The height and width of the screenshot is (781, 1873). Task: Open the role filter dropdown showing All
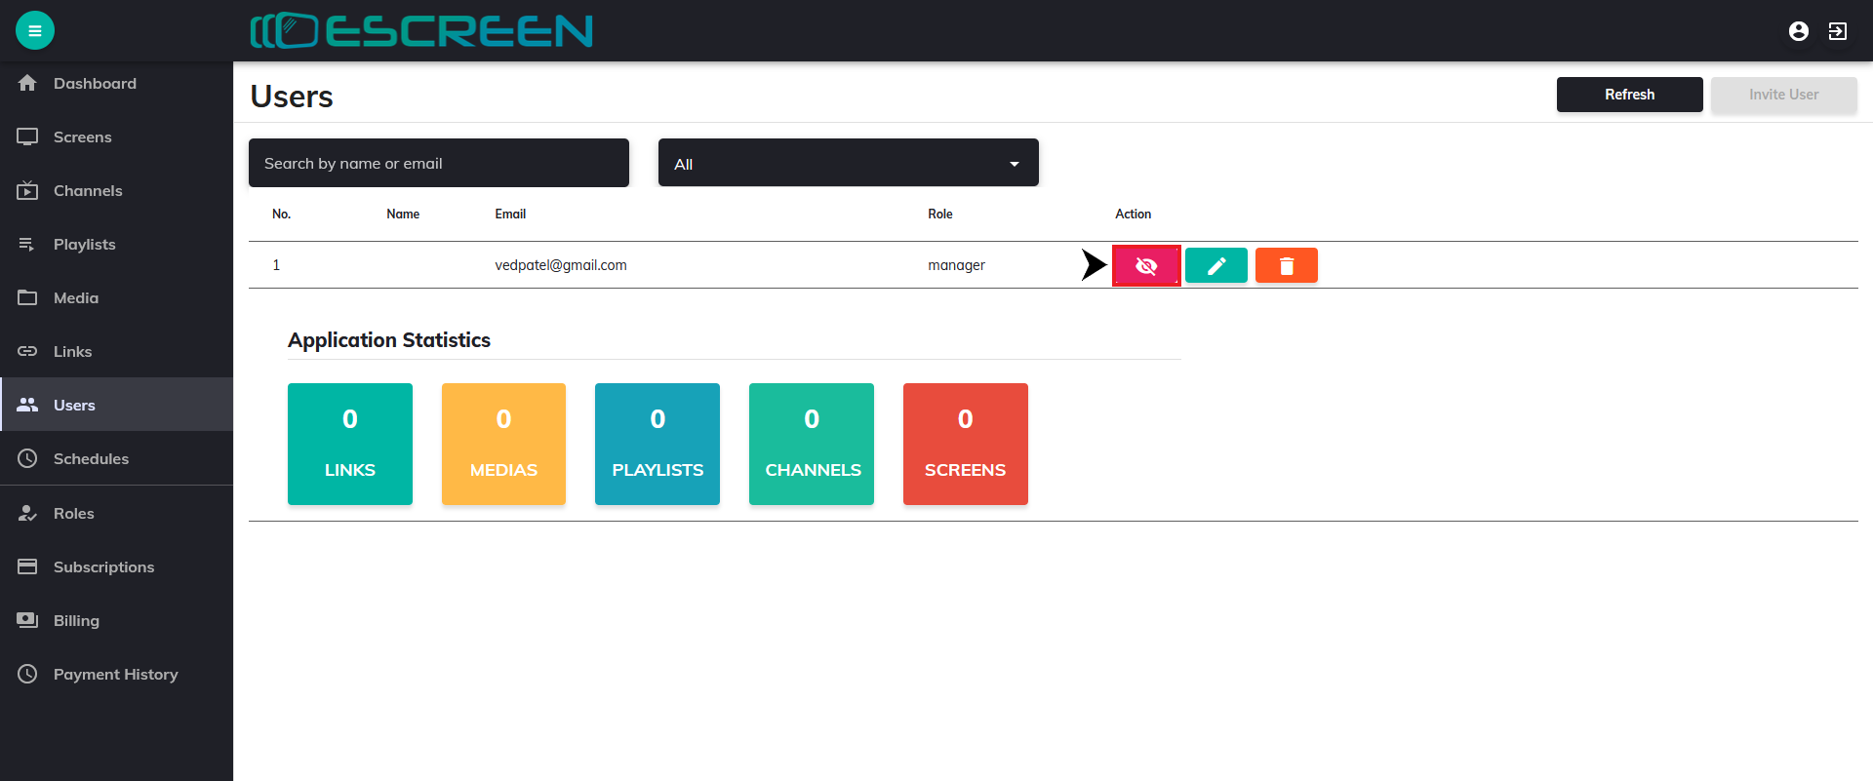[847, 163]
